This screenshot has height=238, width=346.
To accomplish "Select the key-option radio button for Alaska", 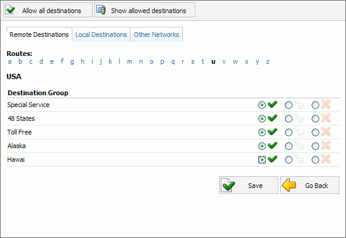I will pyautogui.click(x=288, y=146).
